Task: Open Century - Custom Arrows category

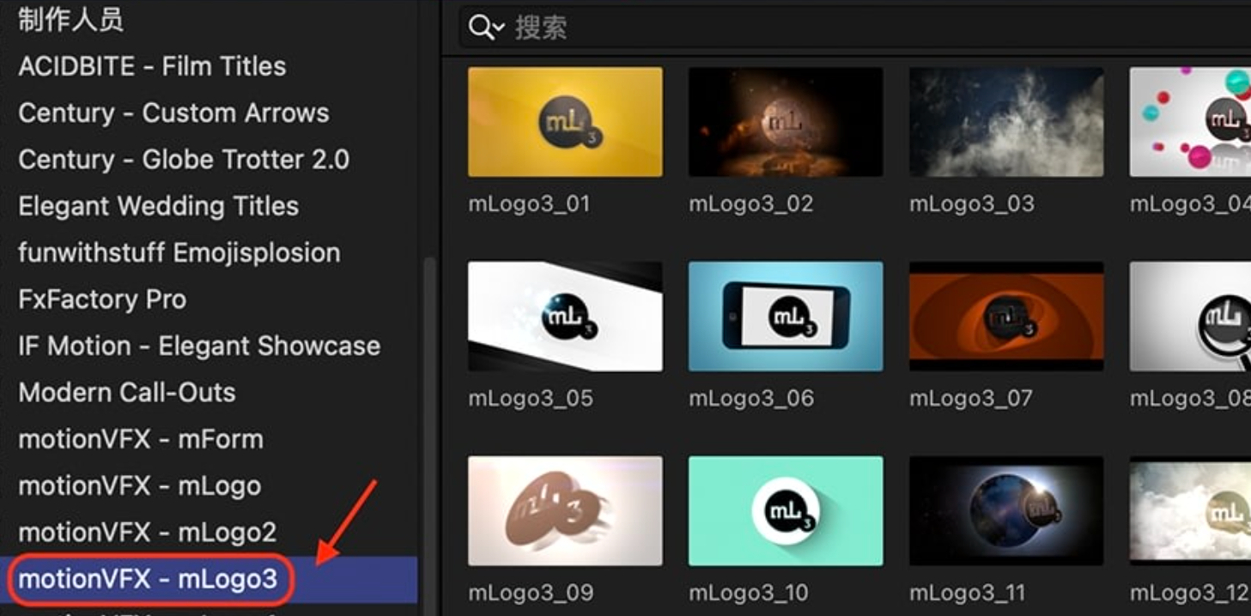Action: coord(173,113)
